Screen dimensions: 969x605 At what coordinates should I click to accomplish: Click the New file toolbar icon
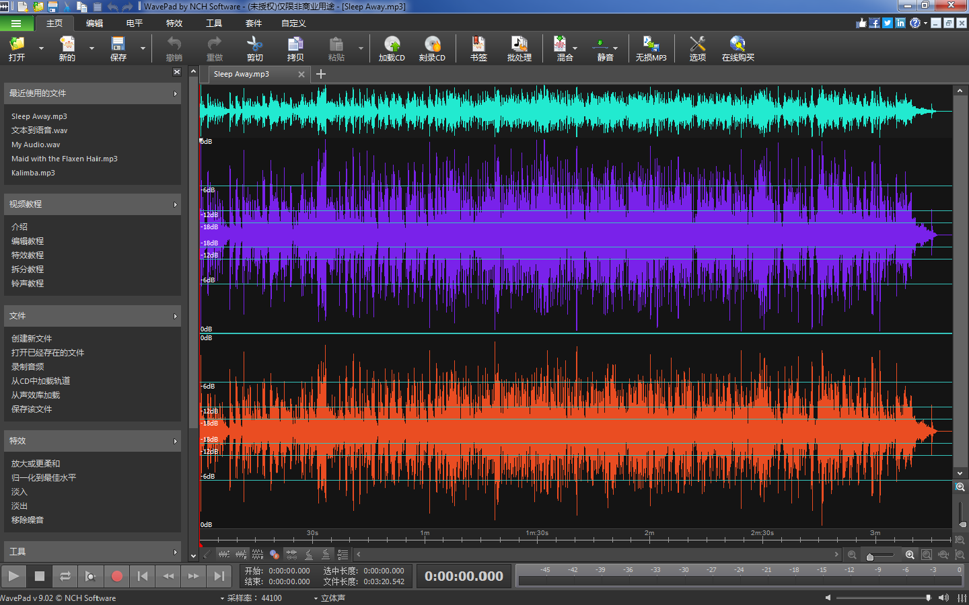(x=67, y=48)
